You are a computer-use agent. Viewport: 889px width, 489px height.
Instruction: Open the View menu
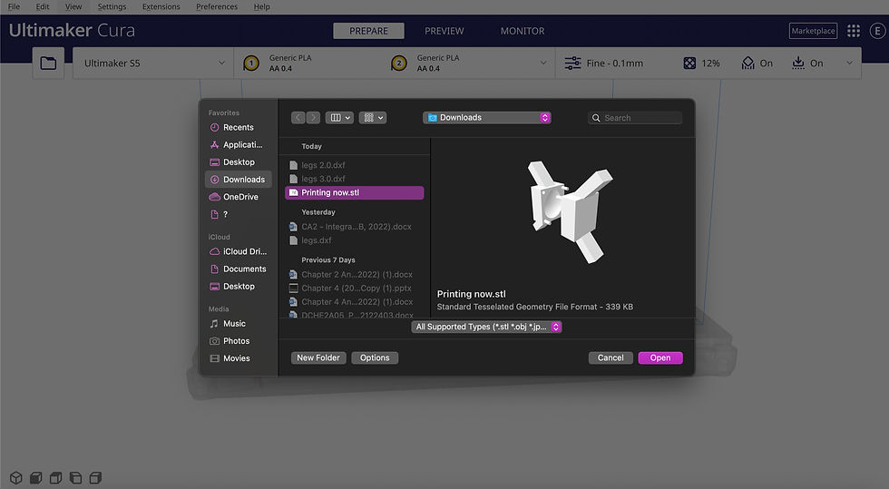click(x=73, y=7)
